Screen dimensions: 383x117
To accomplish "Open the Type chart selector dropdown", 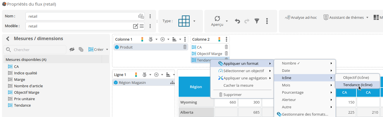I will pyautogui.click(x=194, y=21).
